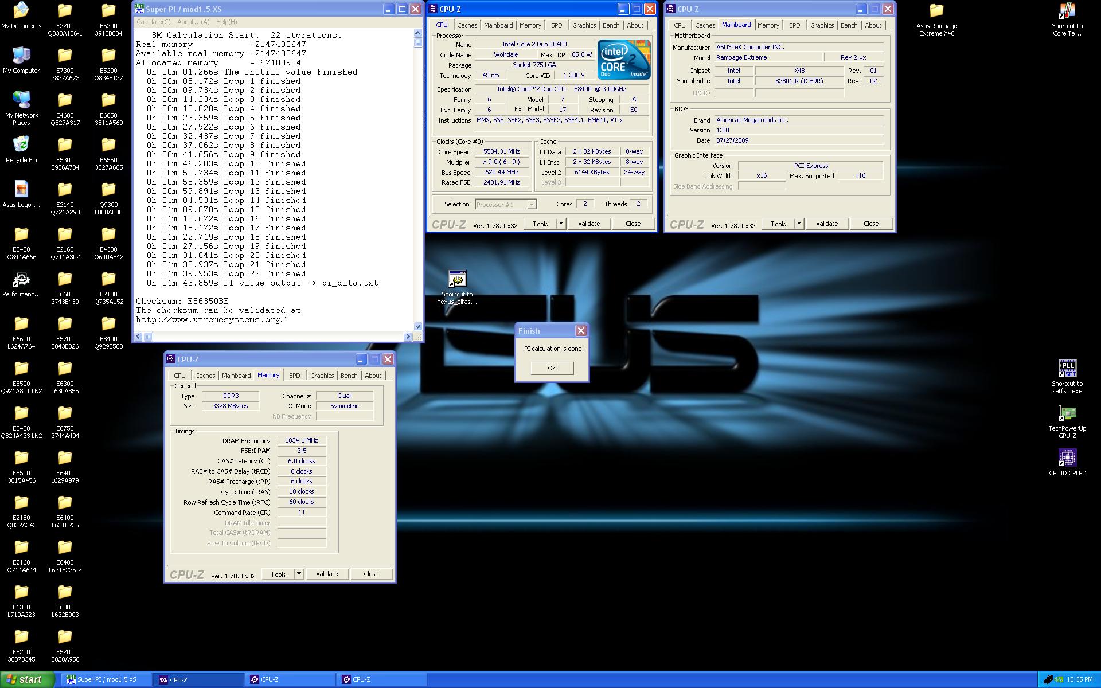Click the Windows start button

(x=27, y=679)
